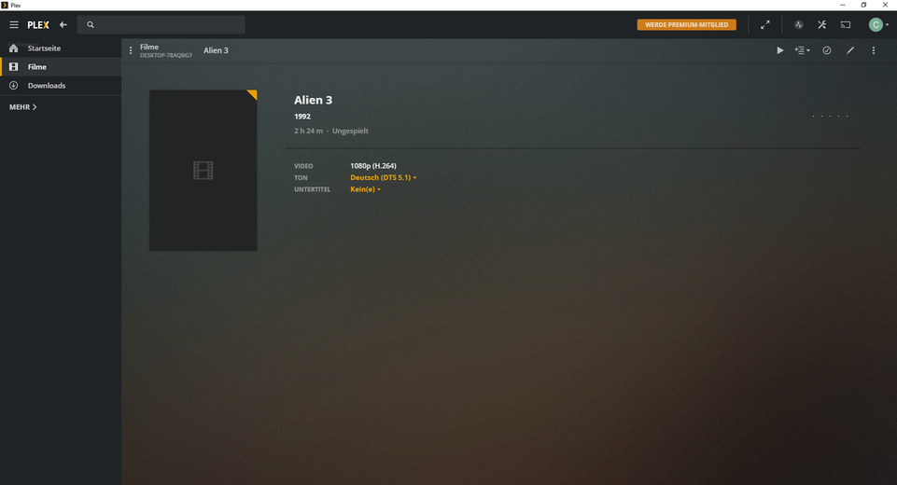
Task: Select Filme library in sidebar
Action: click(x=61, y=67)
